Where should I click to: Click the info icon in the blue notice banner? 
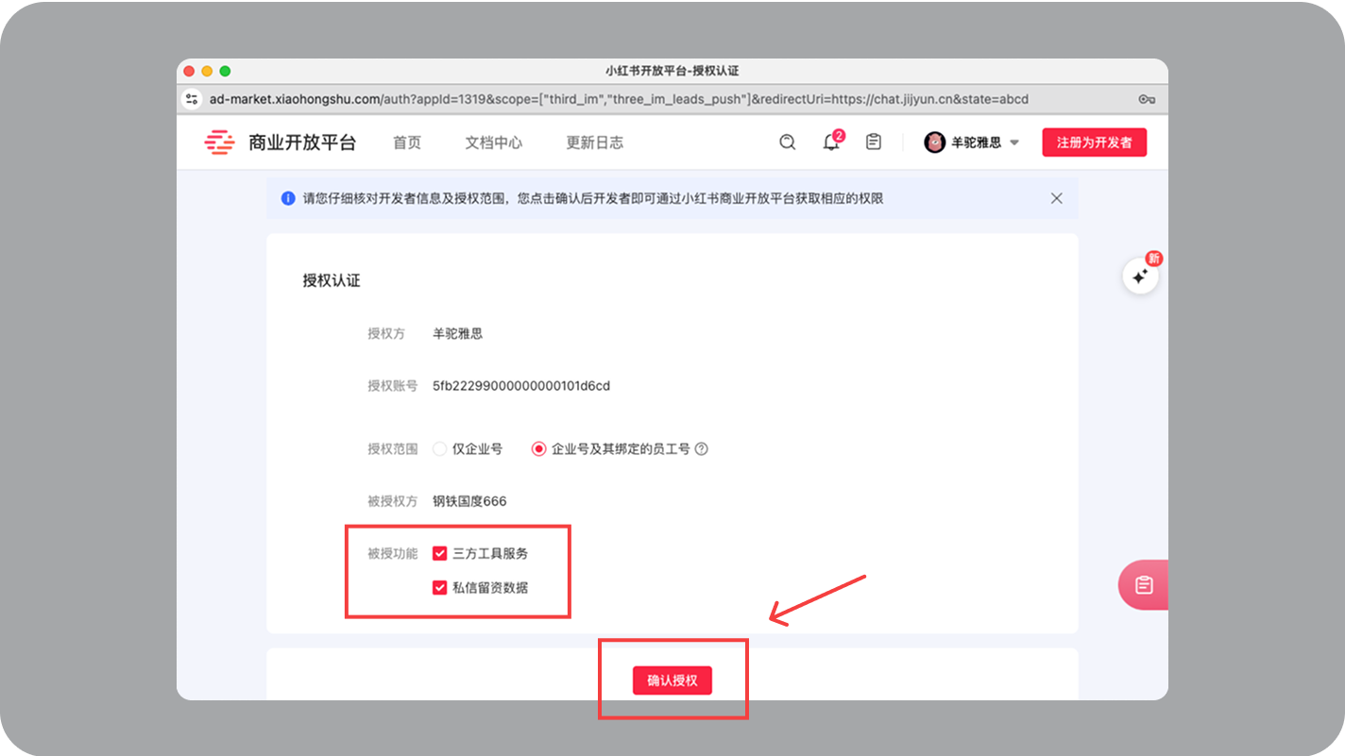click(x=286, y=198)
